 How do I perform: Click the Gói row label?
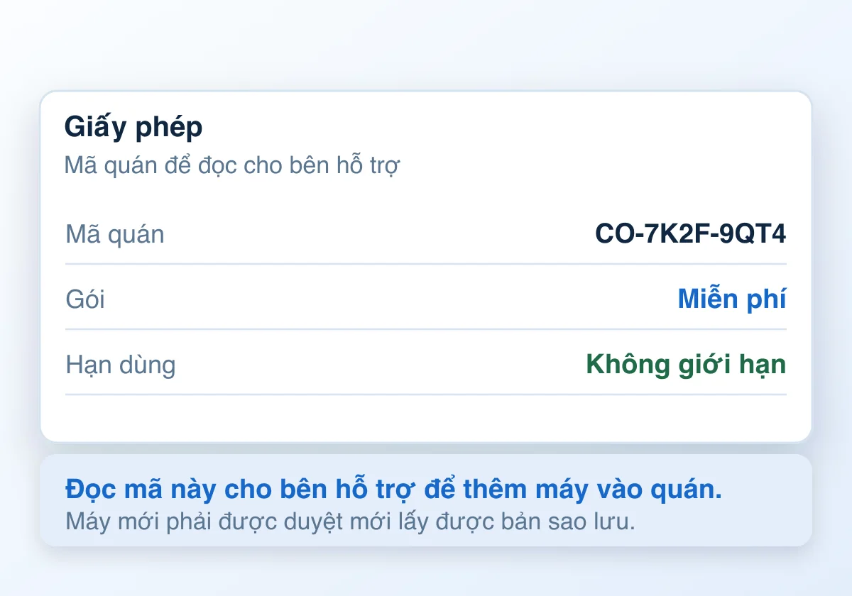(x=85, y=299)
